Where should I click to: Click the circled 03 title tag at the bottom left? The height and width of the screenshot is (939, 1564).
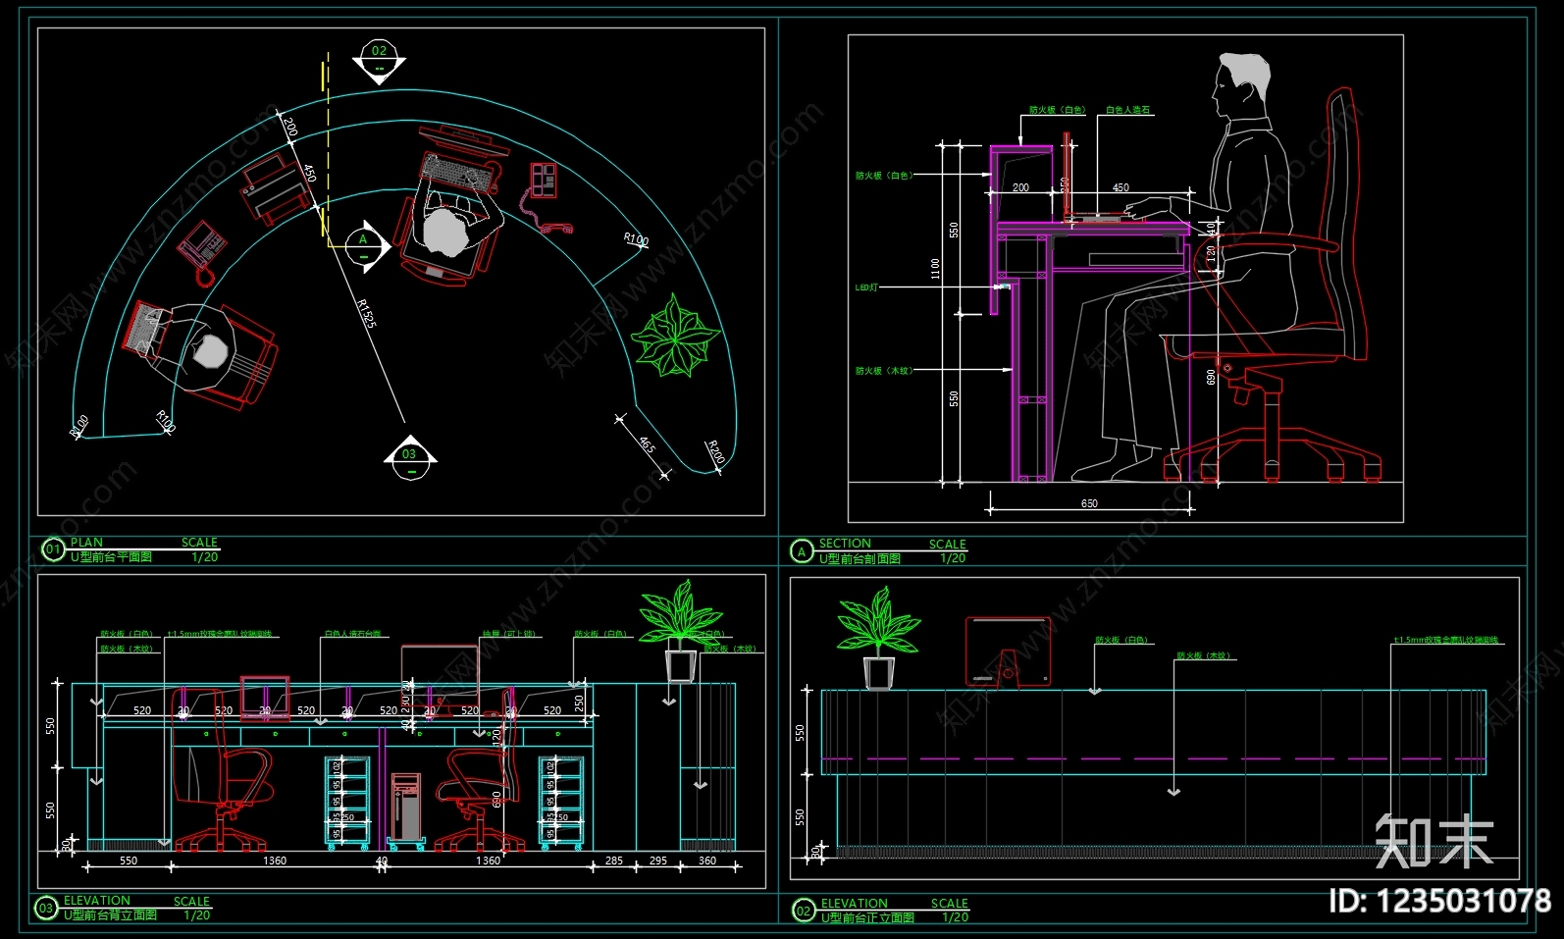[x=46, y=909]
